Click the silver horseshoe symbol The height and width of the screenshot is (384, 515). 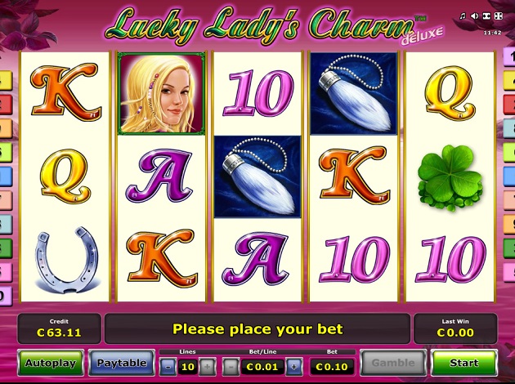[67, 260]
